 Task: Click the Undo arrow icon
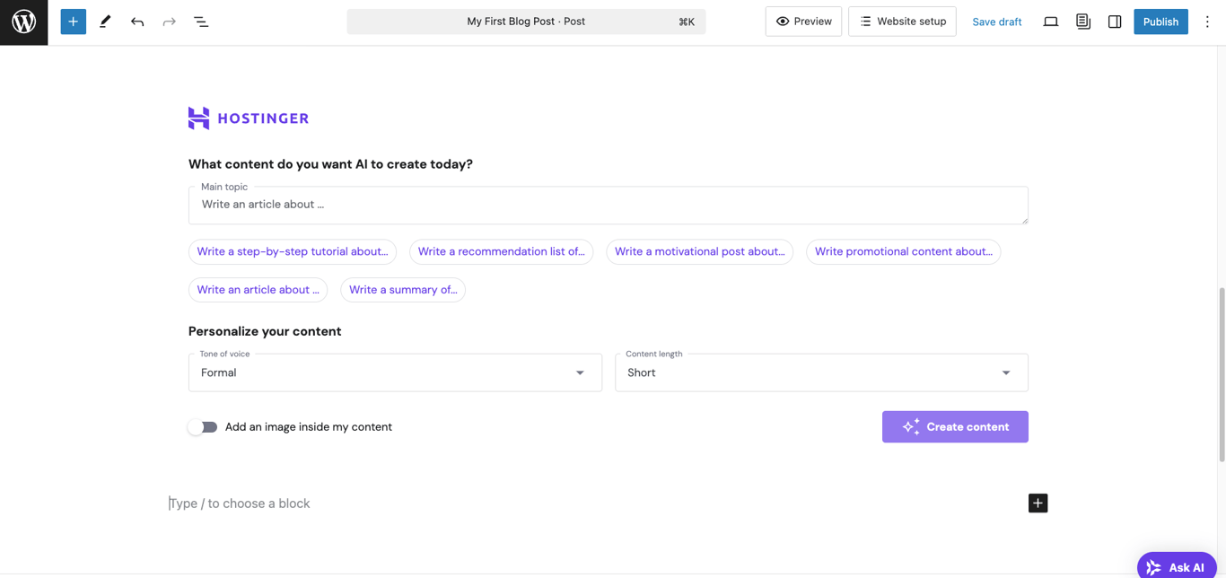[x=136, y=21]
